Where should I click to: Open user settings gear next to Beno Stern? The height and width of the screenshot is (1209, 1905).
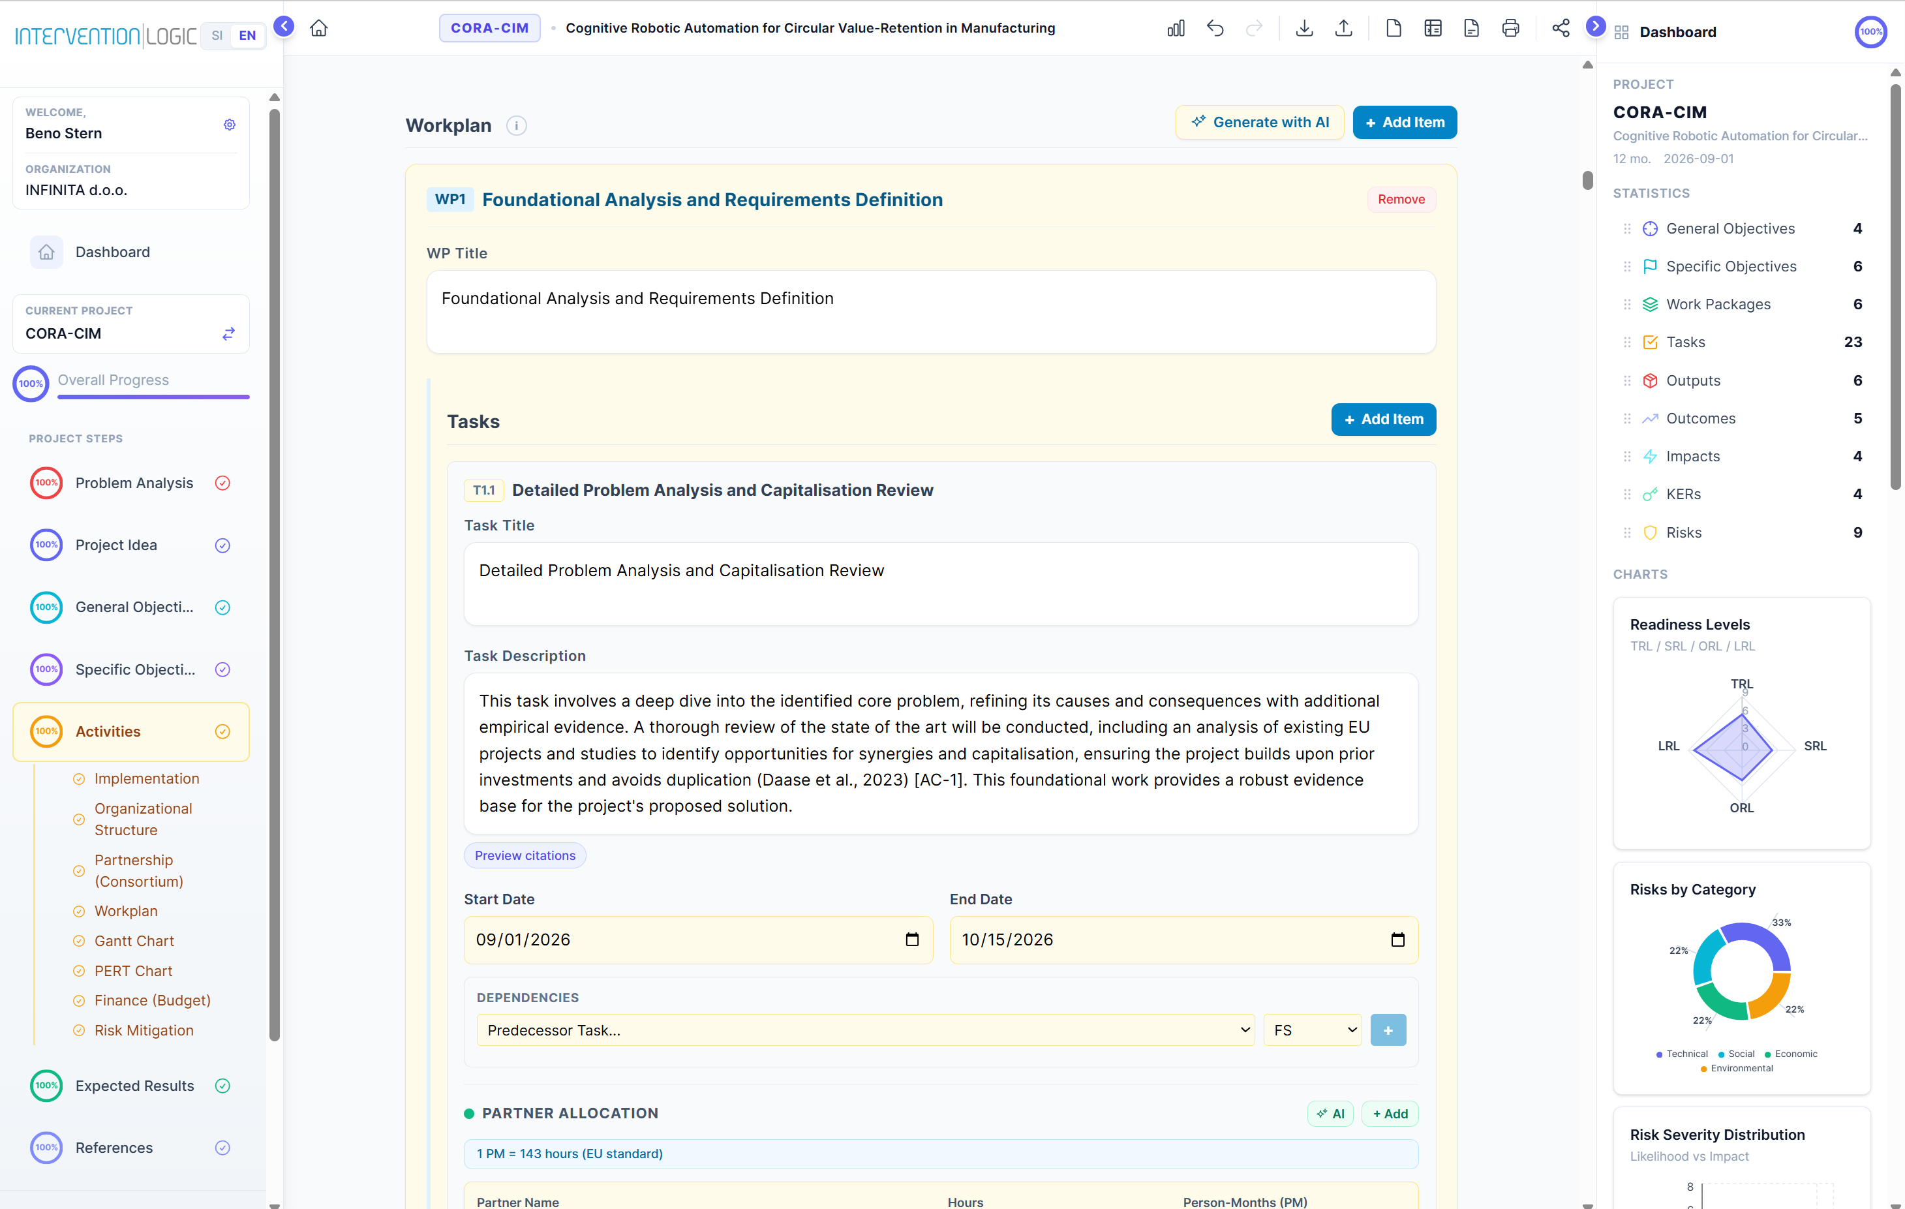230,124
